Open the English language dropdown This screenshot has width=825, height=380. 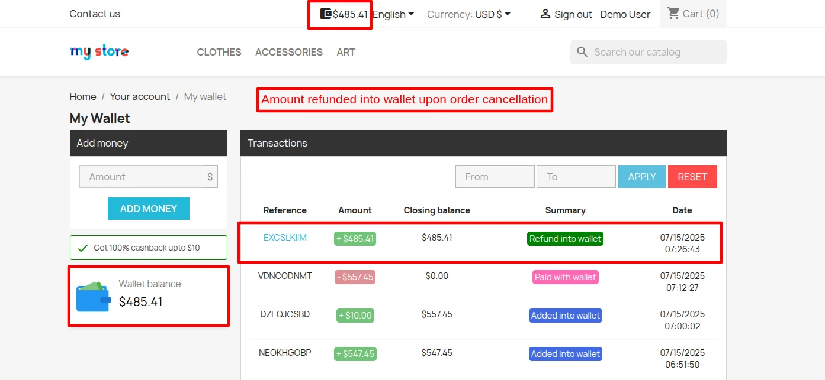coord(393,14)
